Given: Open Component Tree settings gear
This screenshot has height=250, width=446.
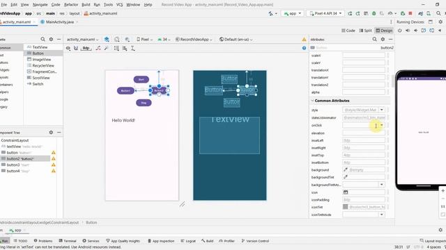Looking at the screenshot, I should coord(51,133).
